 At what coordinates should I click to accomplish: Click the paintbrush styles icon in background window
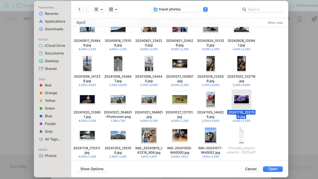point(314,19)
